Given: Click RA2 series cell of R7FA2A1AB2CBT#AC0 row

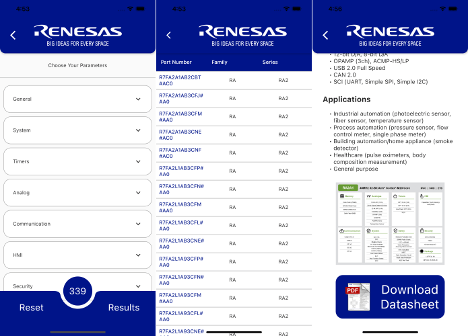Looking at the screenshot, I should click(x=283, y=81).
